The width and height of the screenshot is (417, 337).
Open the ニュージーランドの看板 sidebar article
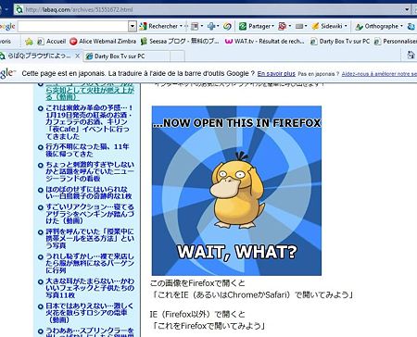[90, 171]
